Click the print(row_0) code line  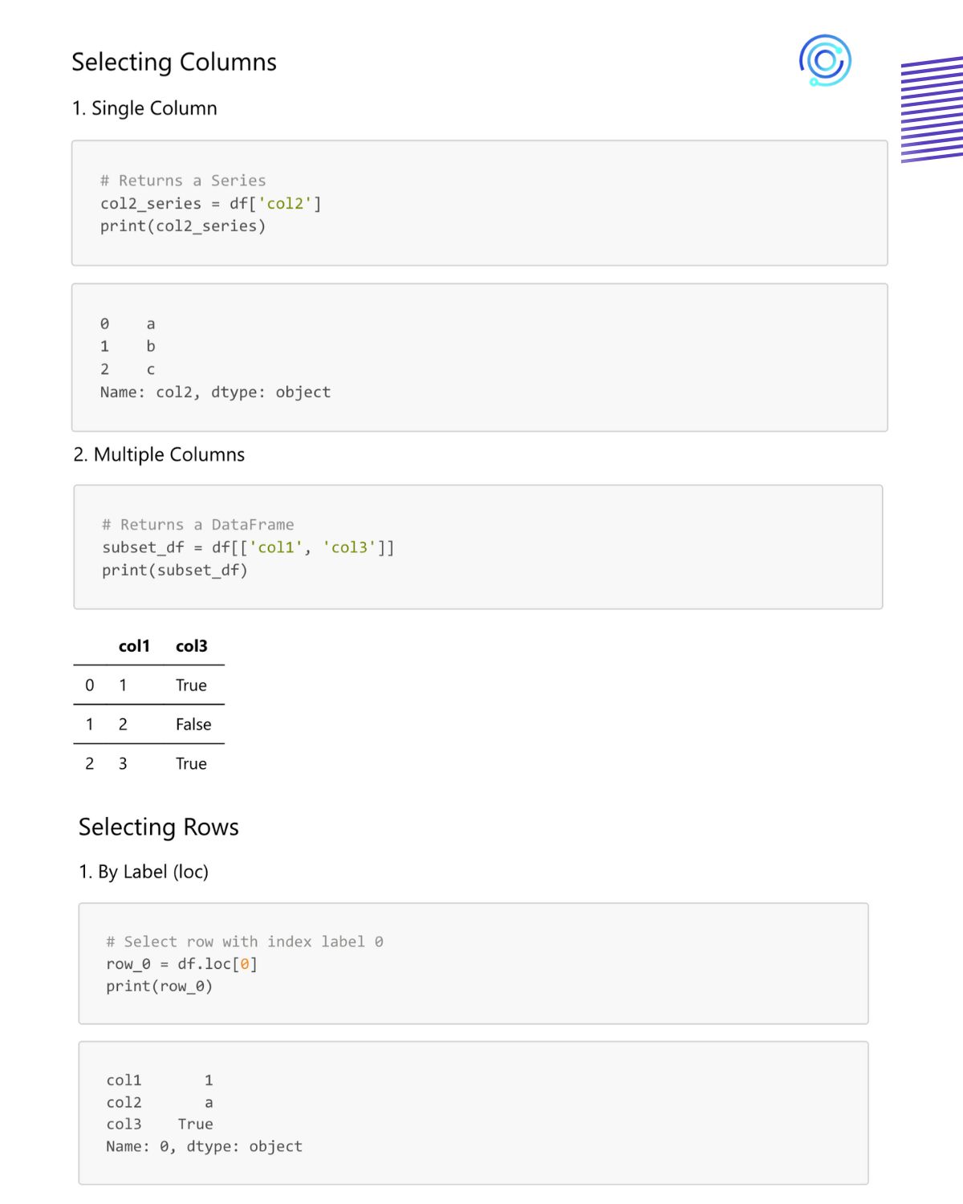click(x=159, y=986)
